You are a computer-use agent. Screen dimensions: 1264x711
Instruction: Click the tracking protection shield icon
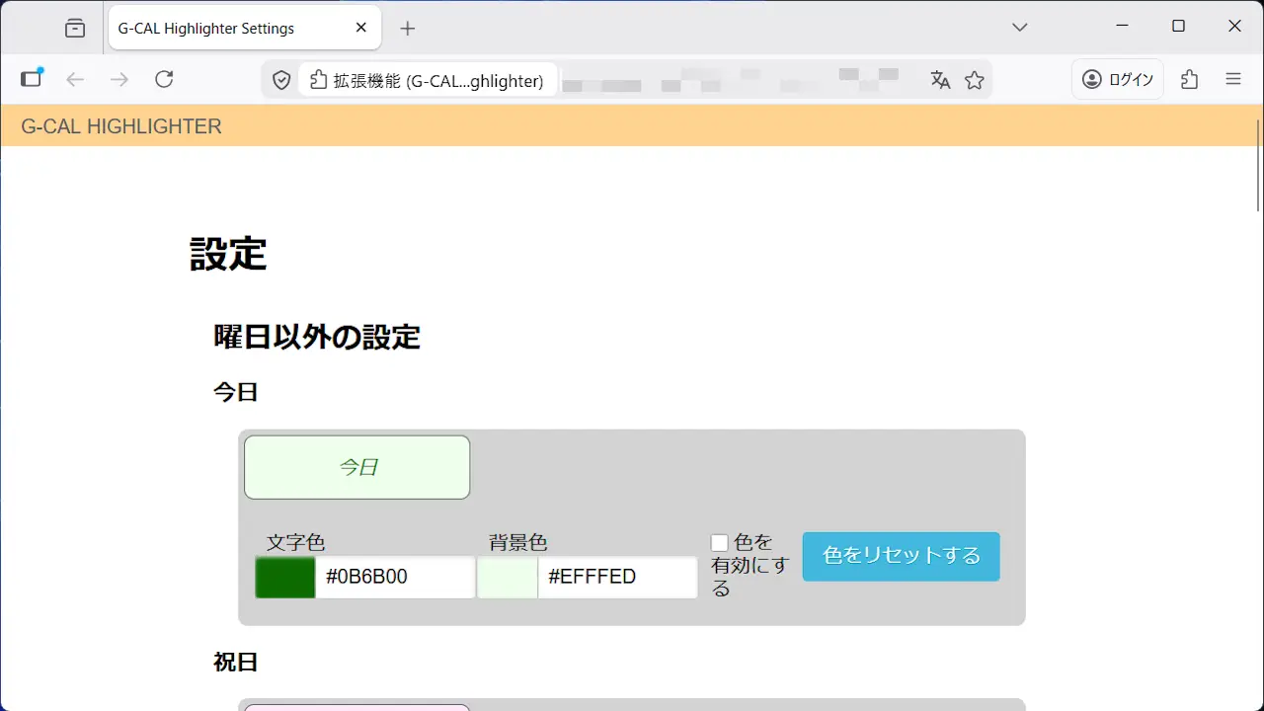(x=281, y=81)
